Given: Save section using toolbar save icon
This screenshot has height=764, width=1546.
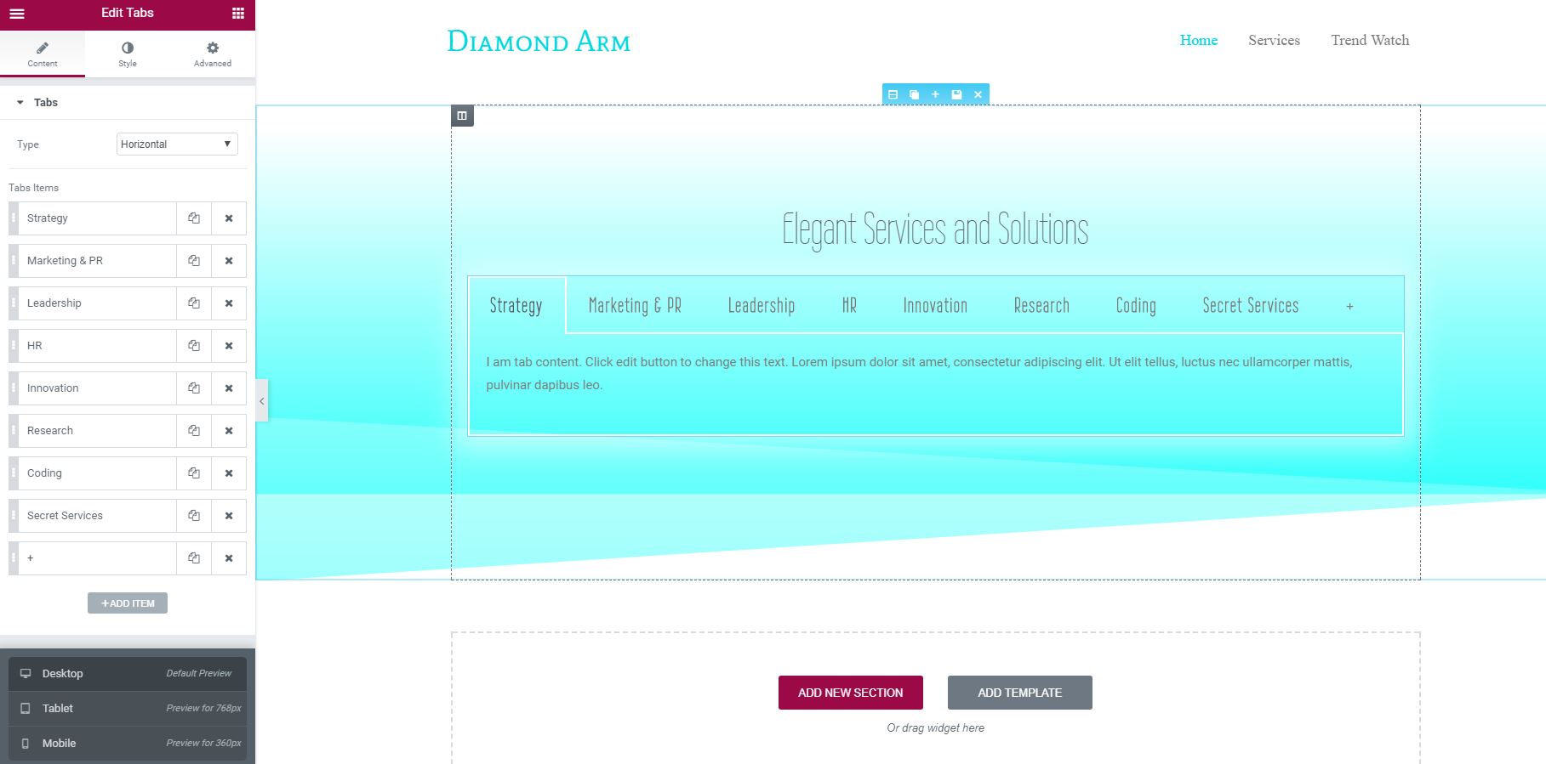Looking at the screenshot, I should click(956, 94).
